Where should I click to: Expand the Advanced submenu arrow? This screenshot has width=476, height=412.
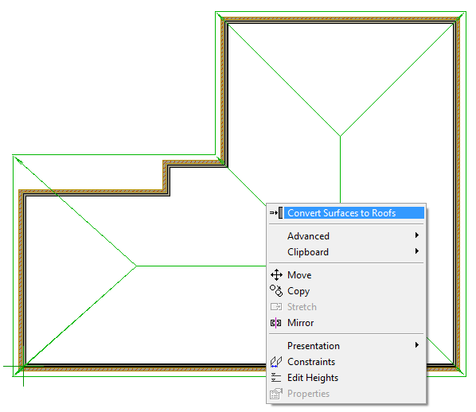click(417, 235)
